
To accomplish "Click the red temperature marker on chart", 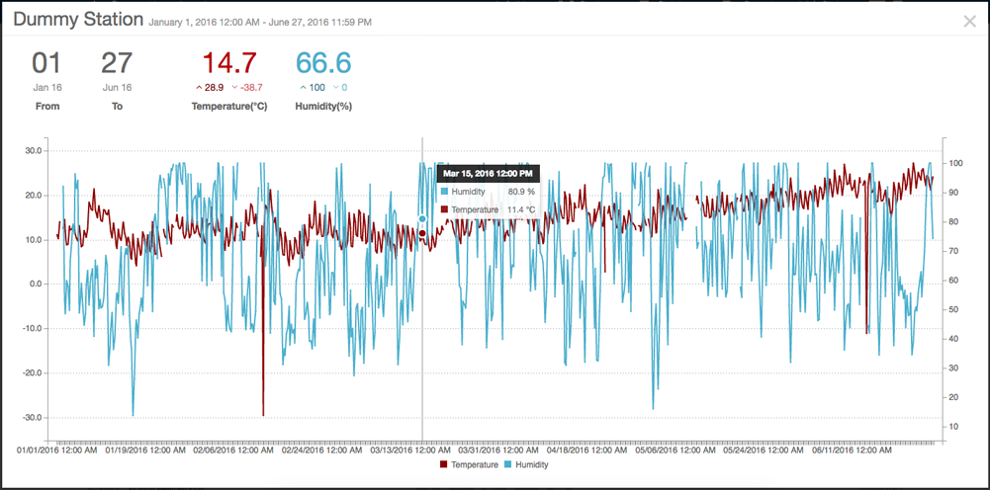I will pos(422,233).
